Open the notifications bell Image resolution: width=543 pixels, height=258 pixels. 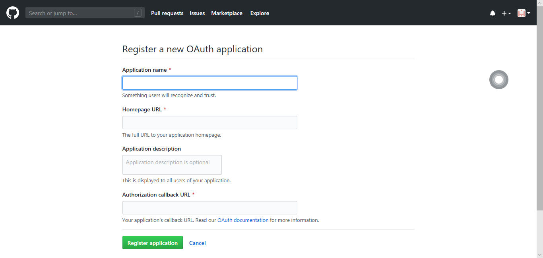pyautogui.click(x=493, y=13)
